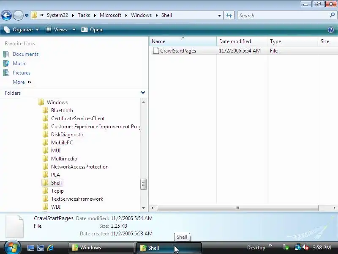This screenshot has width=338, height=254.
Task: Show more favorite links via More
Action: (22, 82)
